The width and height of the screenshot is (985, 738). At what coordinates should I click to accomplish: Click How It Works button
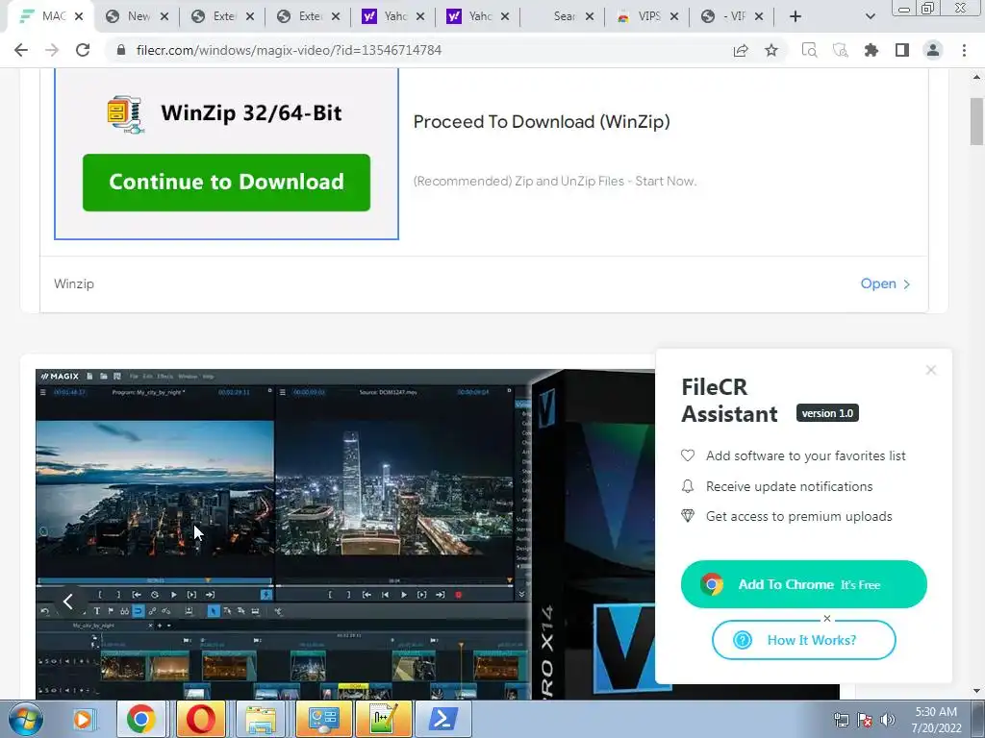803,640
